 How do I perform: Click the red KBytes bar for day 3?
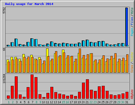click(16, 88)
